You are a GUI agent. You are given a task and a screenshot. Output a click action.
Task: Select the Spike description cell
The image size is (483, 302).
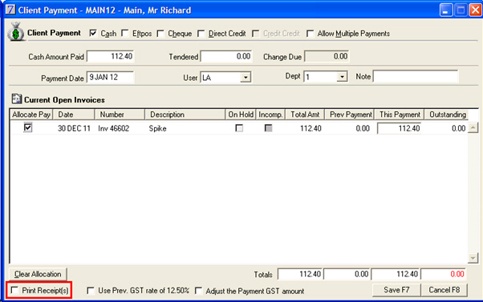point(158,128)
